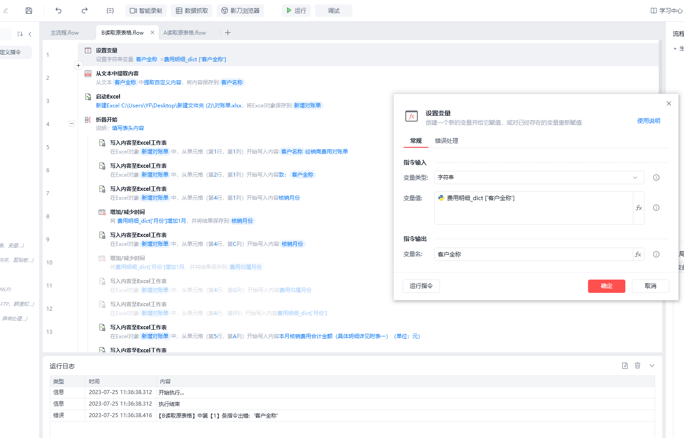This screenshot has height=438, width=684.
Task: Select the 错误 log row about '客户全称'
Action: (352, 415)
